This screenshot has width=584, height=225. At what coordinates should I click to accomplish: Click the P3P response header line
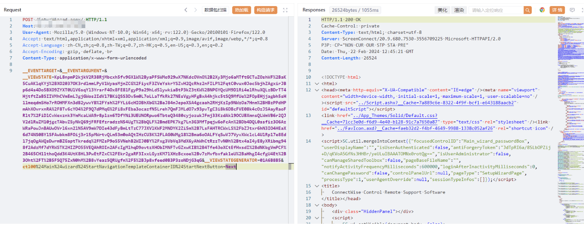tap(364, 45)
